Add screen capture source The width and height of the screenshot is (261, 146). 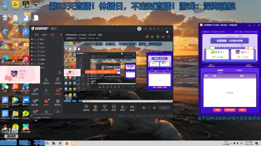[x=86, y=108]
